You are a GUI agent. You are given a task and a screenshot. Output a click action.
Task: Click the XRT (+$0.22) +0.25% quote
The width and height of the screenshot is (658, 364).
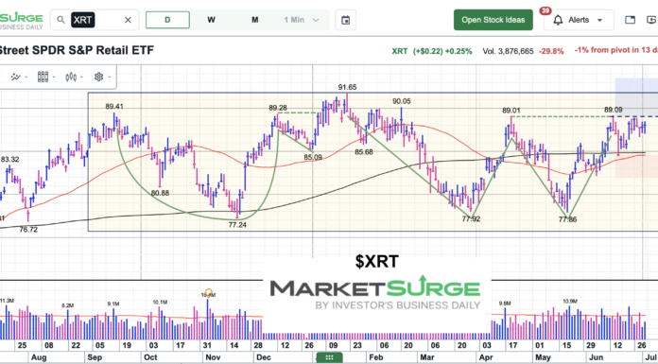[x=432, y=51]
